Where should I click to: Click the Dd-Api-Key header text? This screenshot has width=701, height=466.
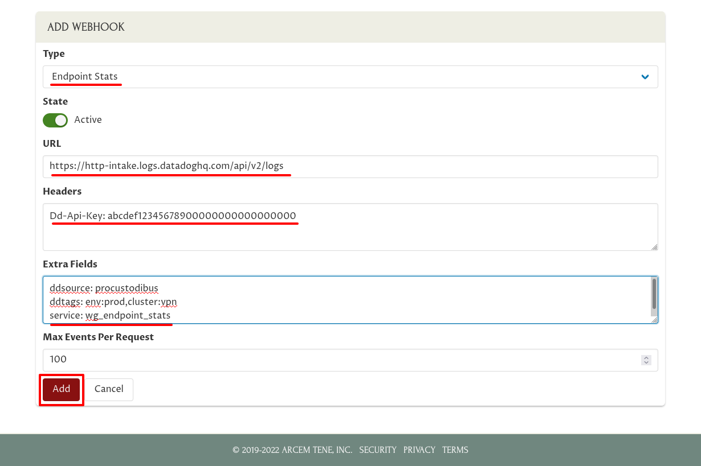point(173,216)
